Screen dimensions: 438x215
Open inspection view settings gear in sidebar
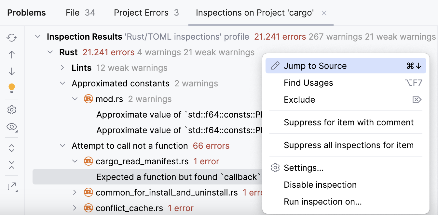pos(12,110)
